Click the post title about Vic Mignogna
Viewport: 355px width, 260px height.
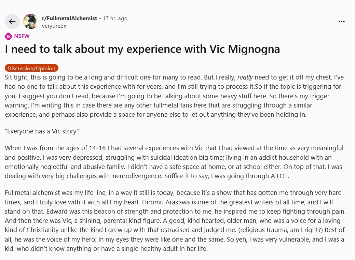point(142,49)
